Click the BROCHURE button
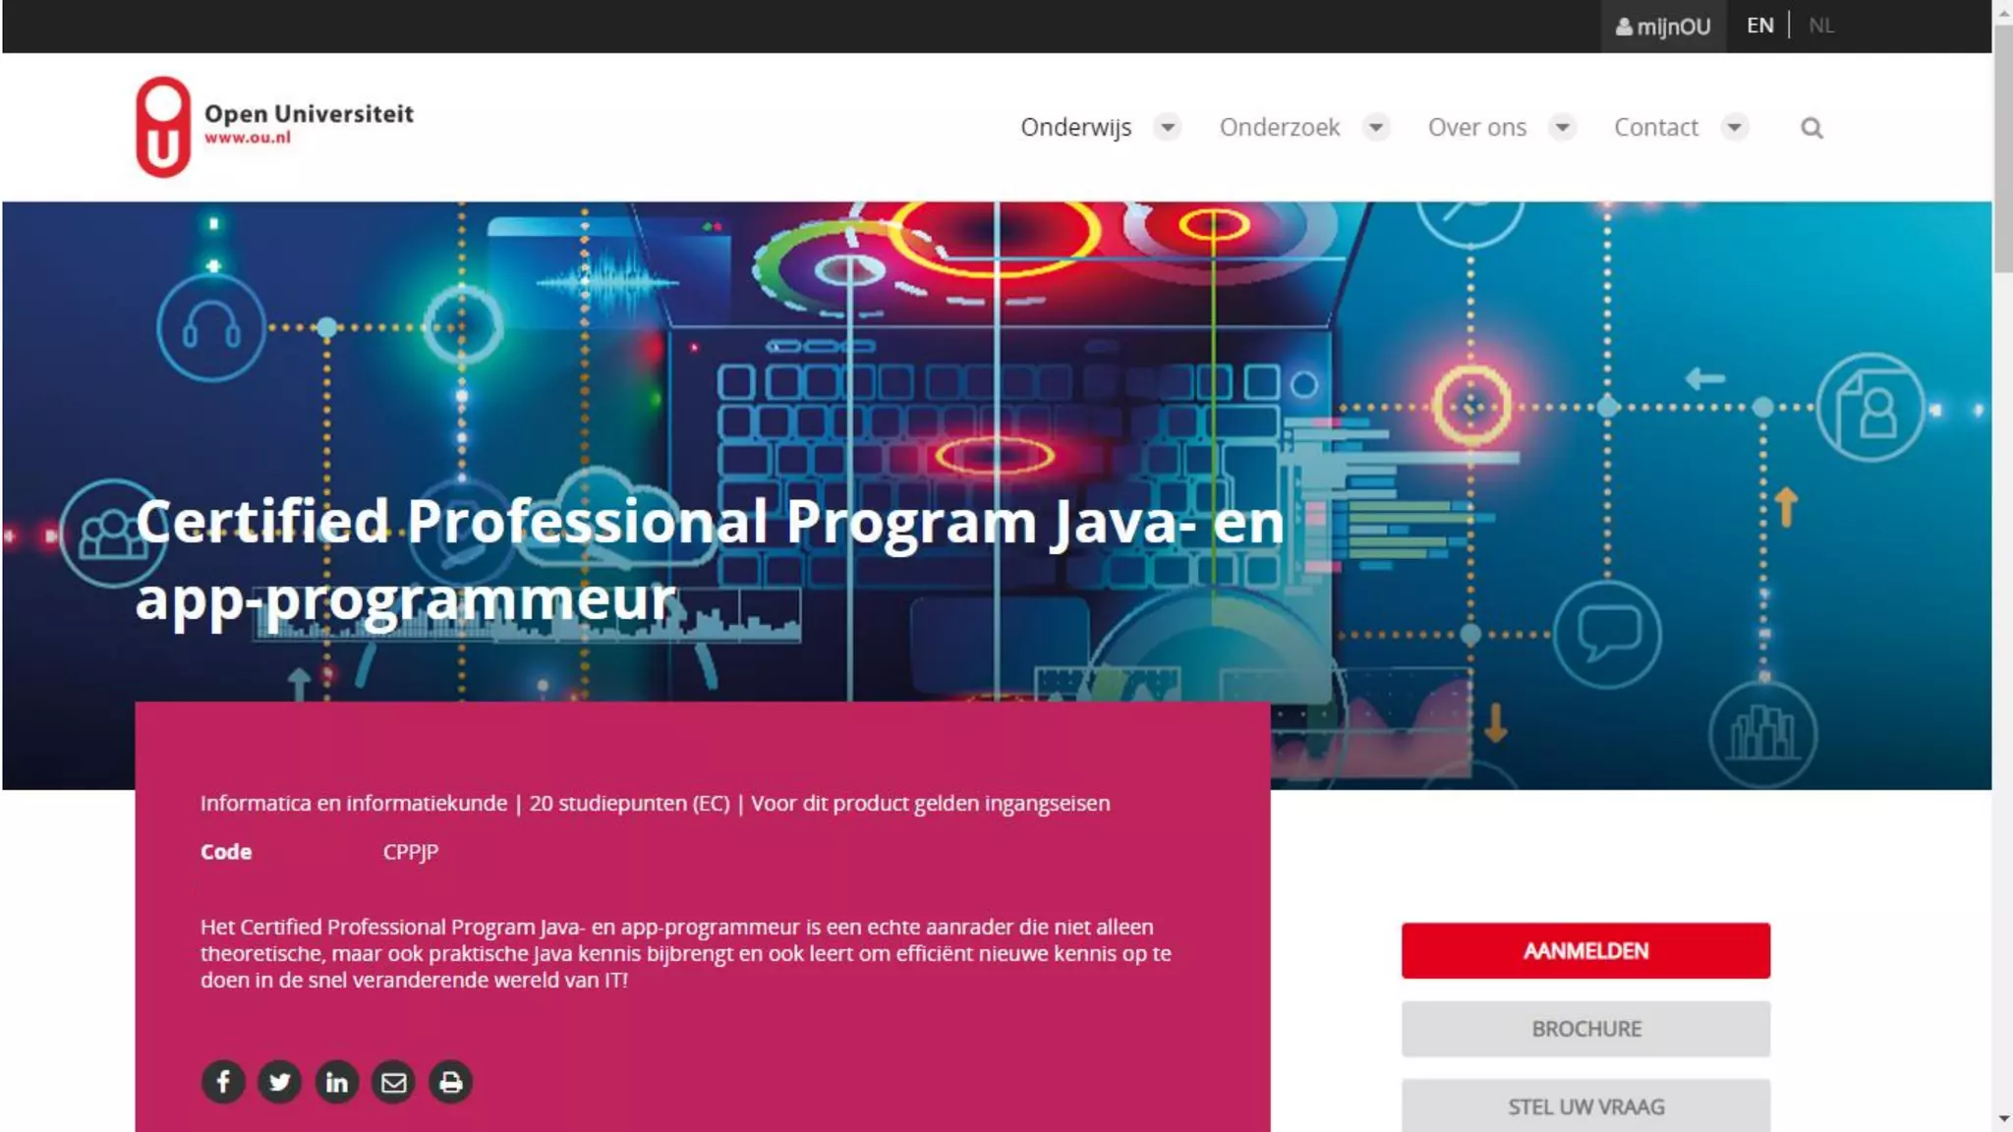 click(1585, 1029)
